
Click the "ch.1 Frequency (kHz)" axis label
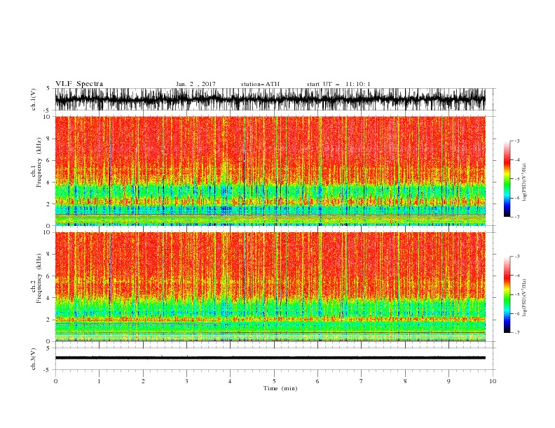pos(36,163)
